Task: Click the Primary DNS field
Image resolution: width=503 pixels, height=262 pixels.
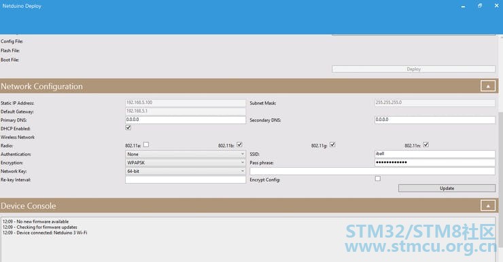Action: pyautogui.click(x=186, y=119)
